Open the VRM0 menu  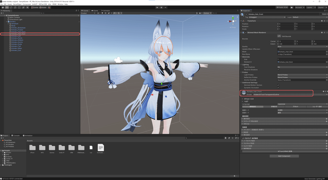[54, 4]
